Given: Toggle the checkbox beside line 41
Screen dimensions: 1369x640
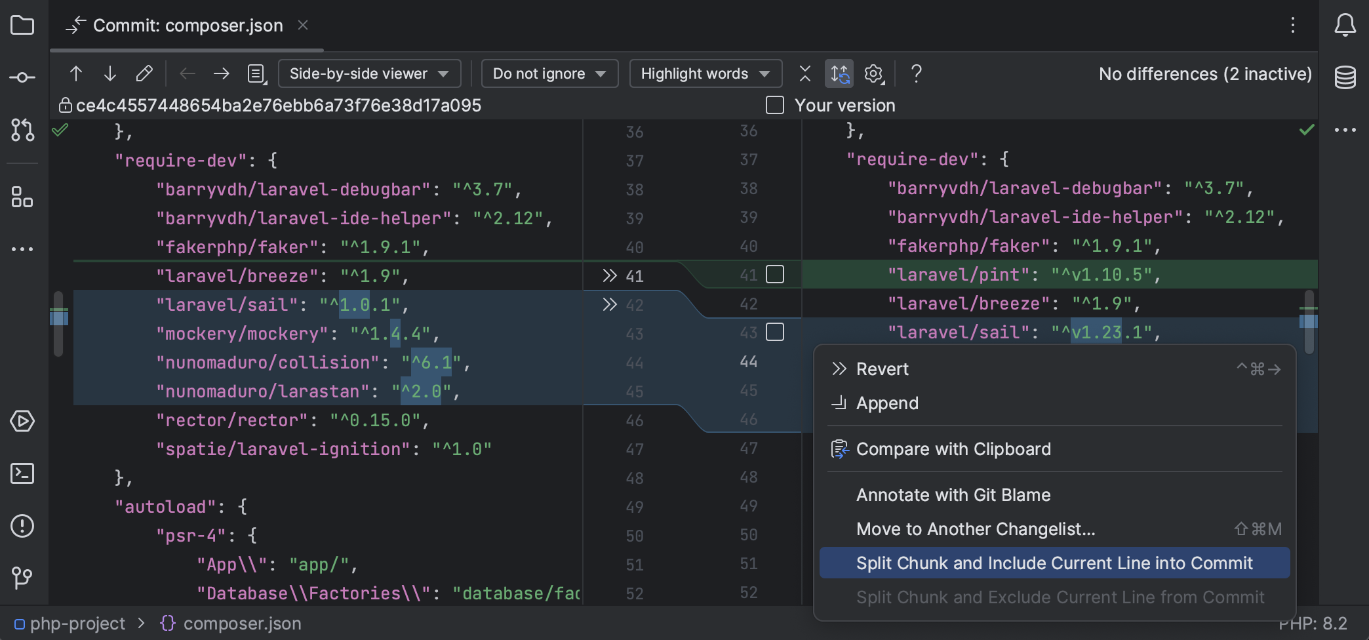Looking at the screenshot, I should (776, 275).
